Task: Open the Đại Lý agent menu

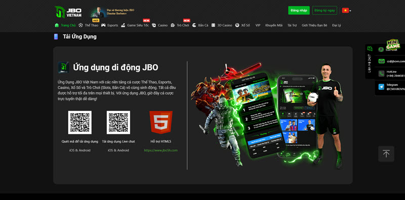Action: tap(337, 25)
